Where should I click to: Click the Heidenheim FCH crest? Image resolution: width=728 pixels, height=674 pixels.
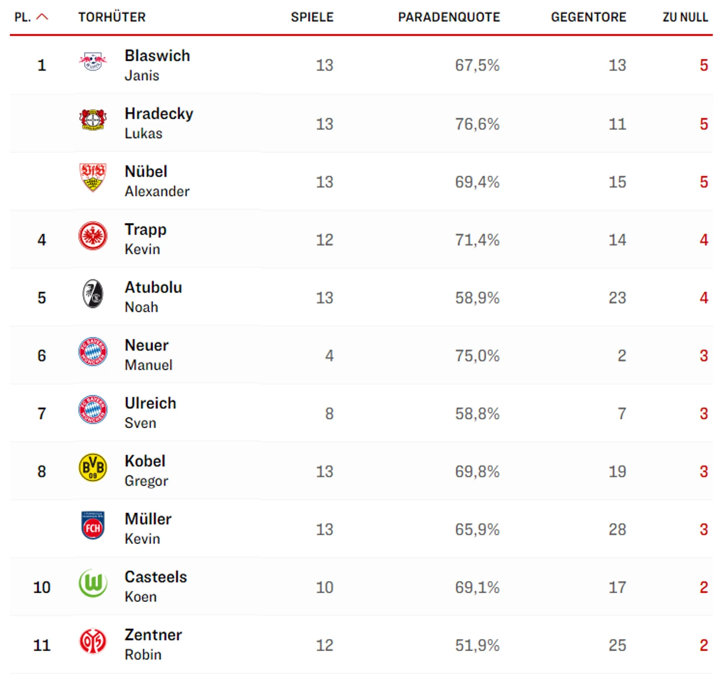pyautogui.click(x=93, y=525)
